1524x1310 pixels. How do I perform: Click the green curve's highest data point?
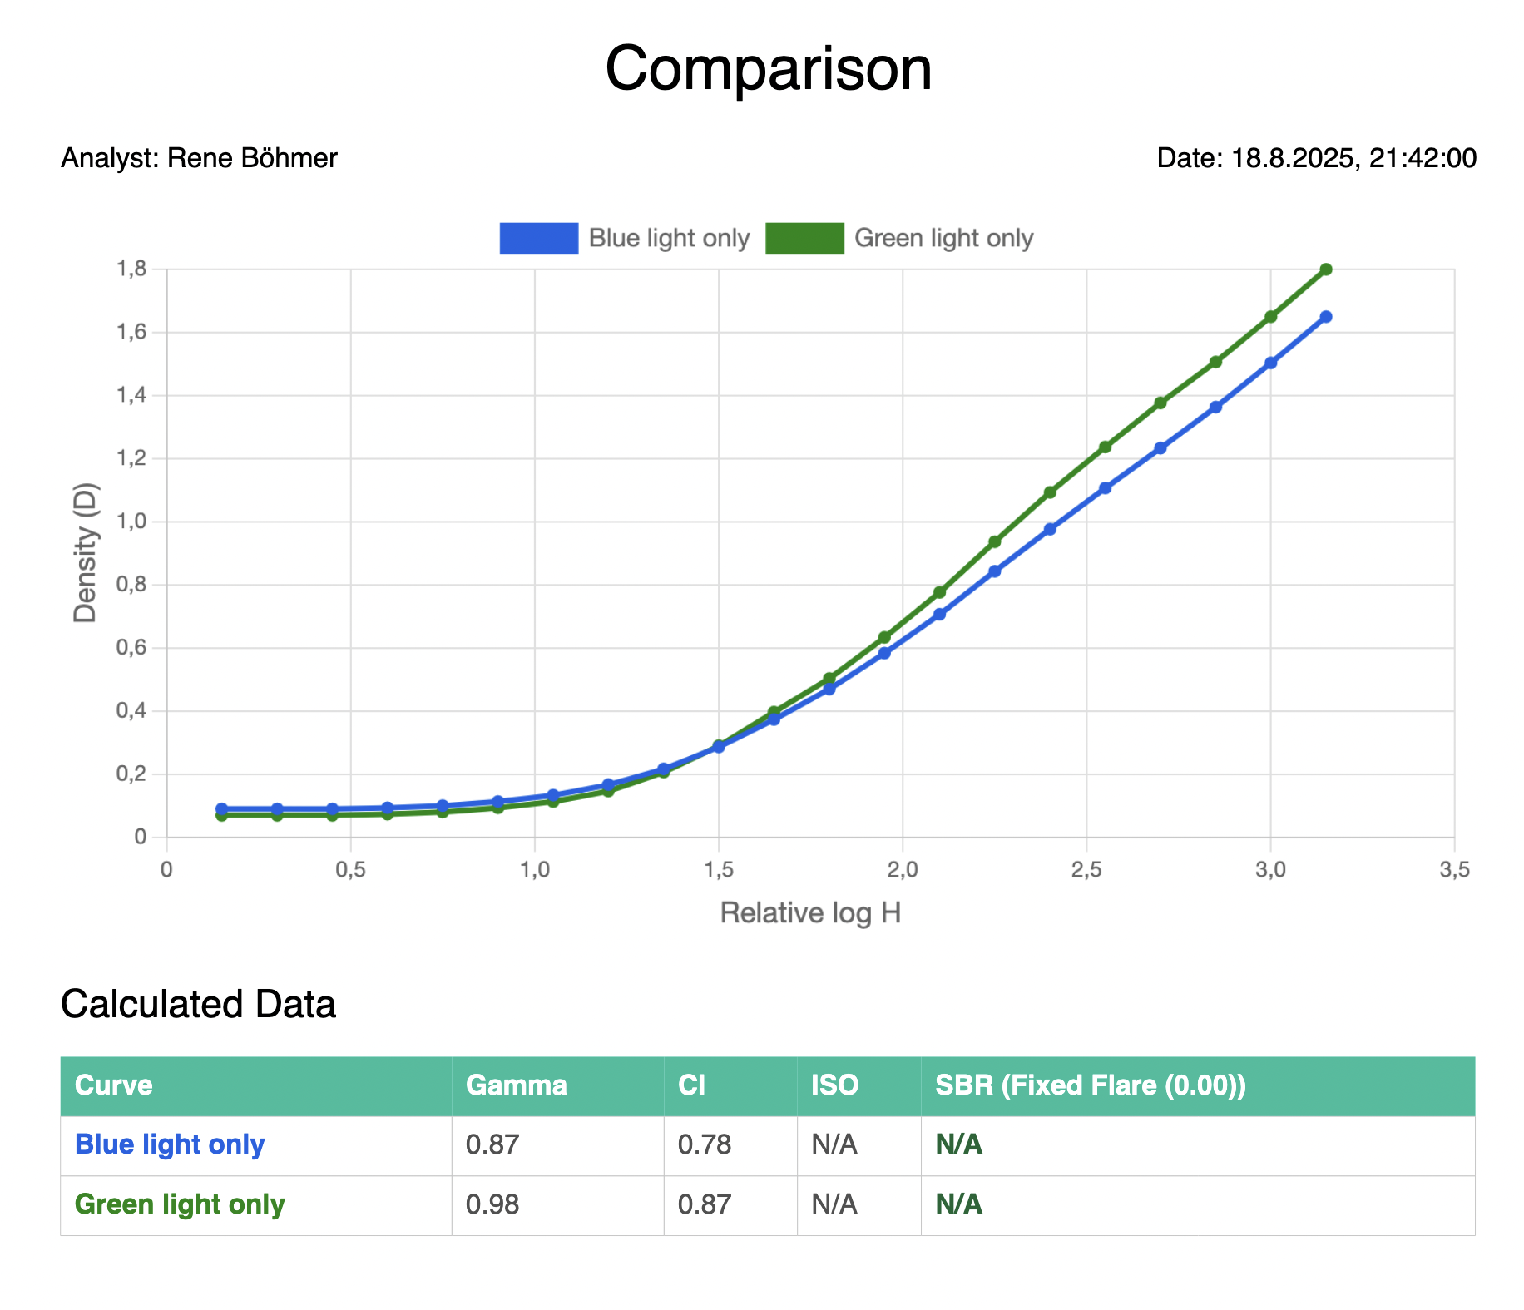pyautogui.click(x=1326, y=269)
